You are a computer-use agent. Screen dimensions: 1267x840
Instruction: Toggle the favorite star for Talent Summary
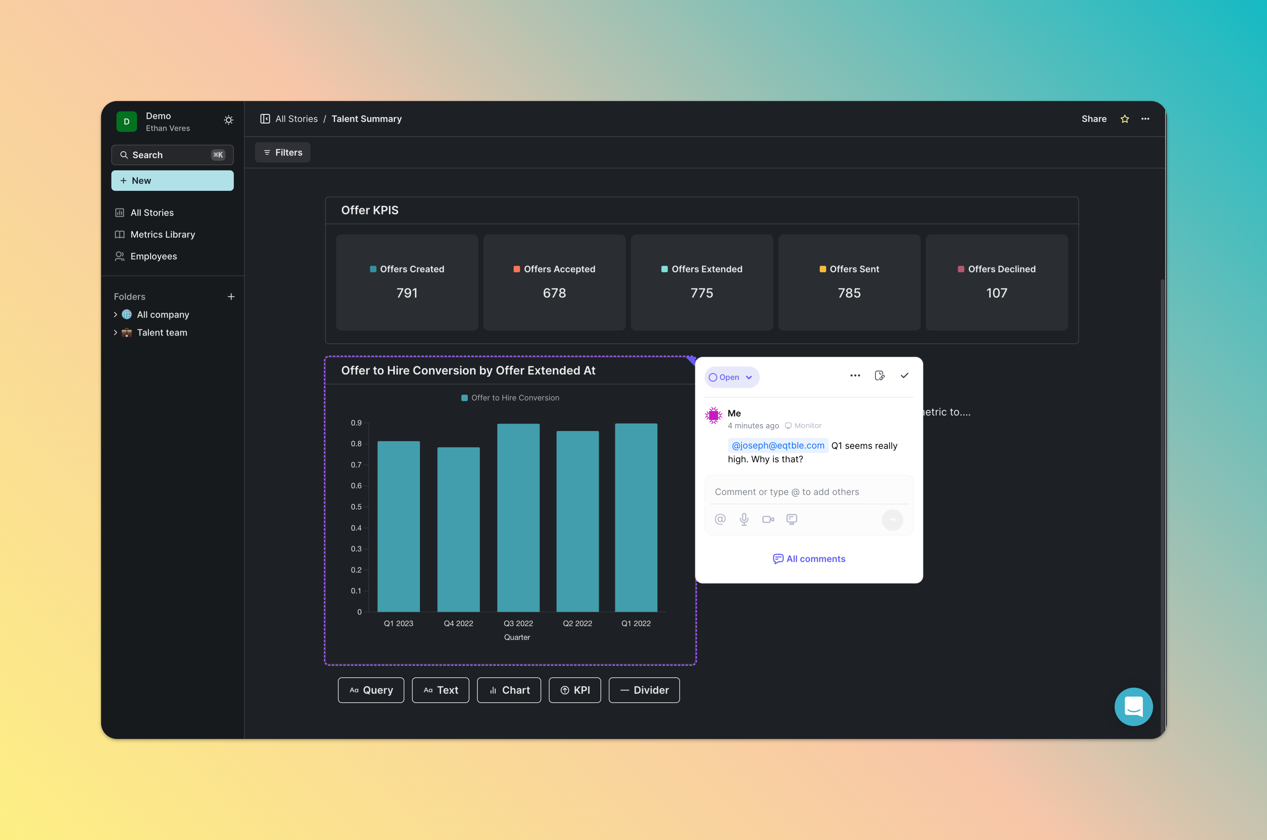pyautogui.click(x=1125, y=118)
